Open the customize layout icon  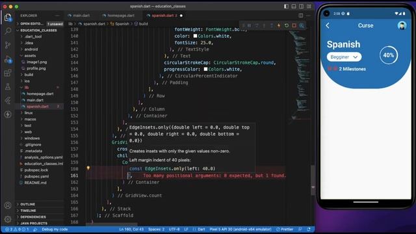pyautogui.click(x=309, y=6)
